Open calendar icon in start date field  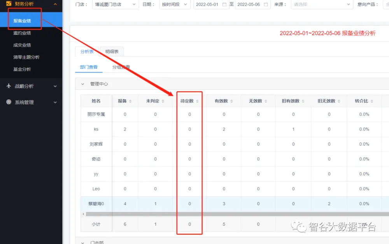224,5
